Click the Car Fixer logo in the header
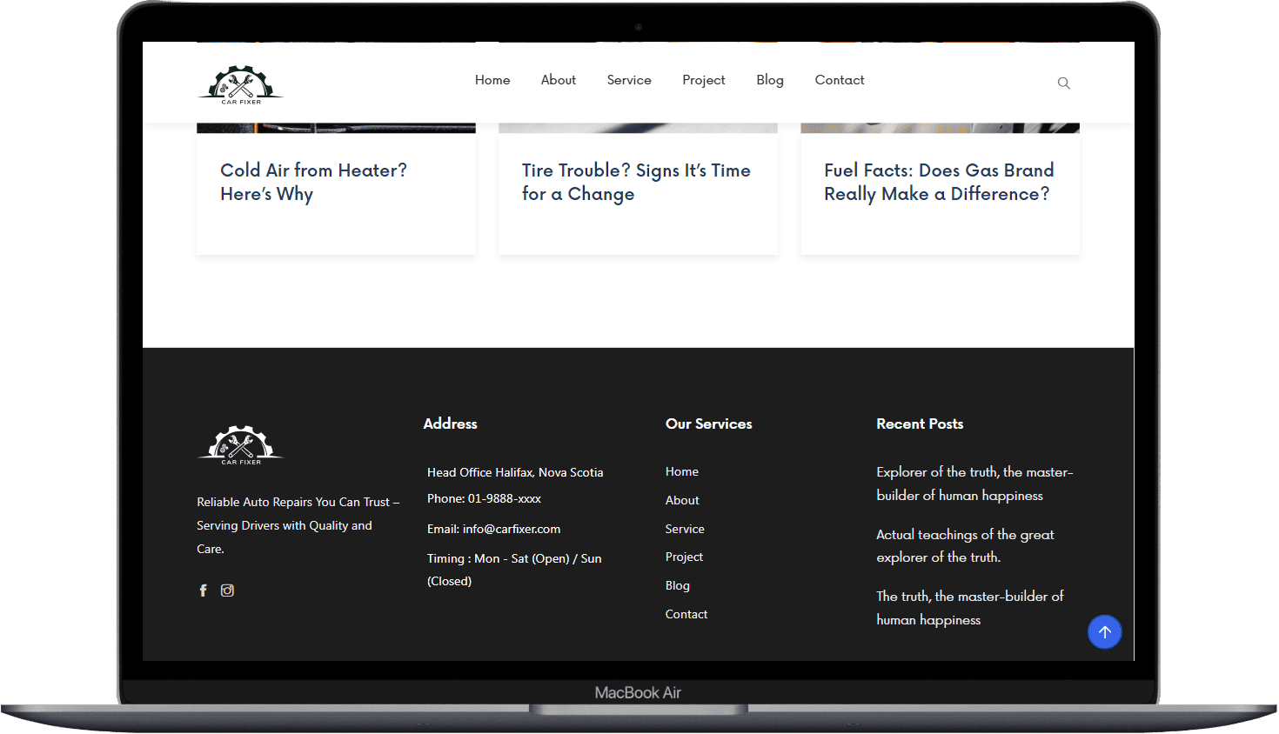 [x=241, y=84]
